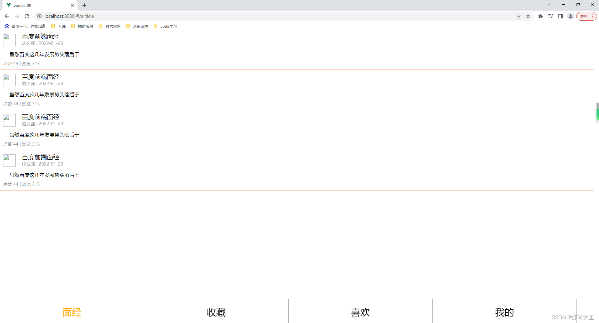The image size is (599, 323).
Task: Click the browser profile avatar icon
Action: [570, 16]
